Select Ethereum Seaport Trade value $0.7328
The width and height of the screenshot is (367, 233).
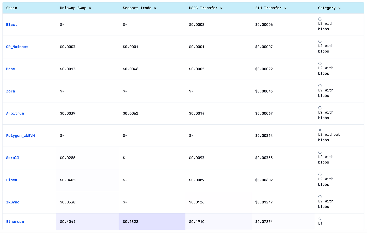(x=131, y=222)
